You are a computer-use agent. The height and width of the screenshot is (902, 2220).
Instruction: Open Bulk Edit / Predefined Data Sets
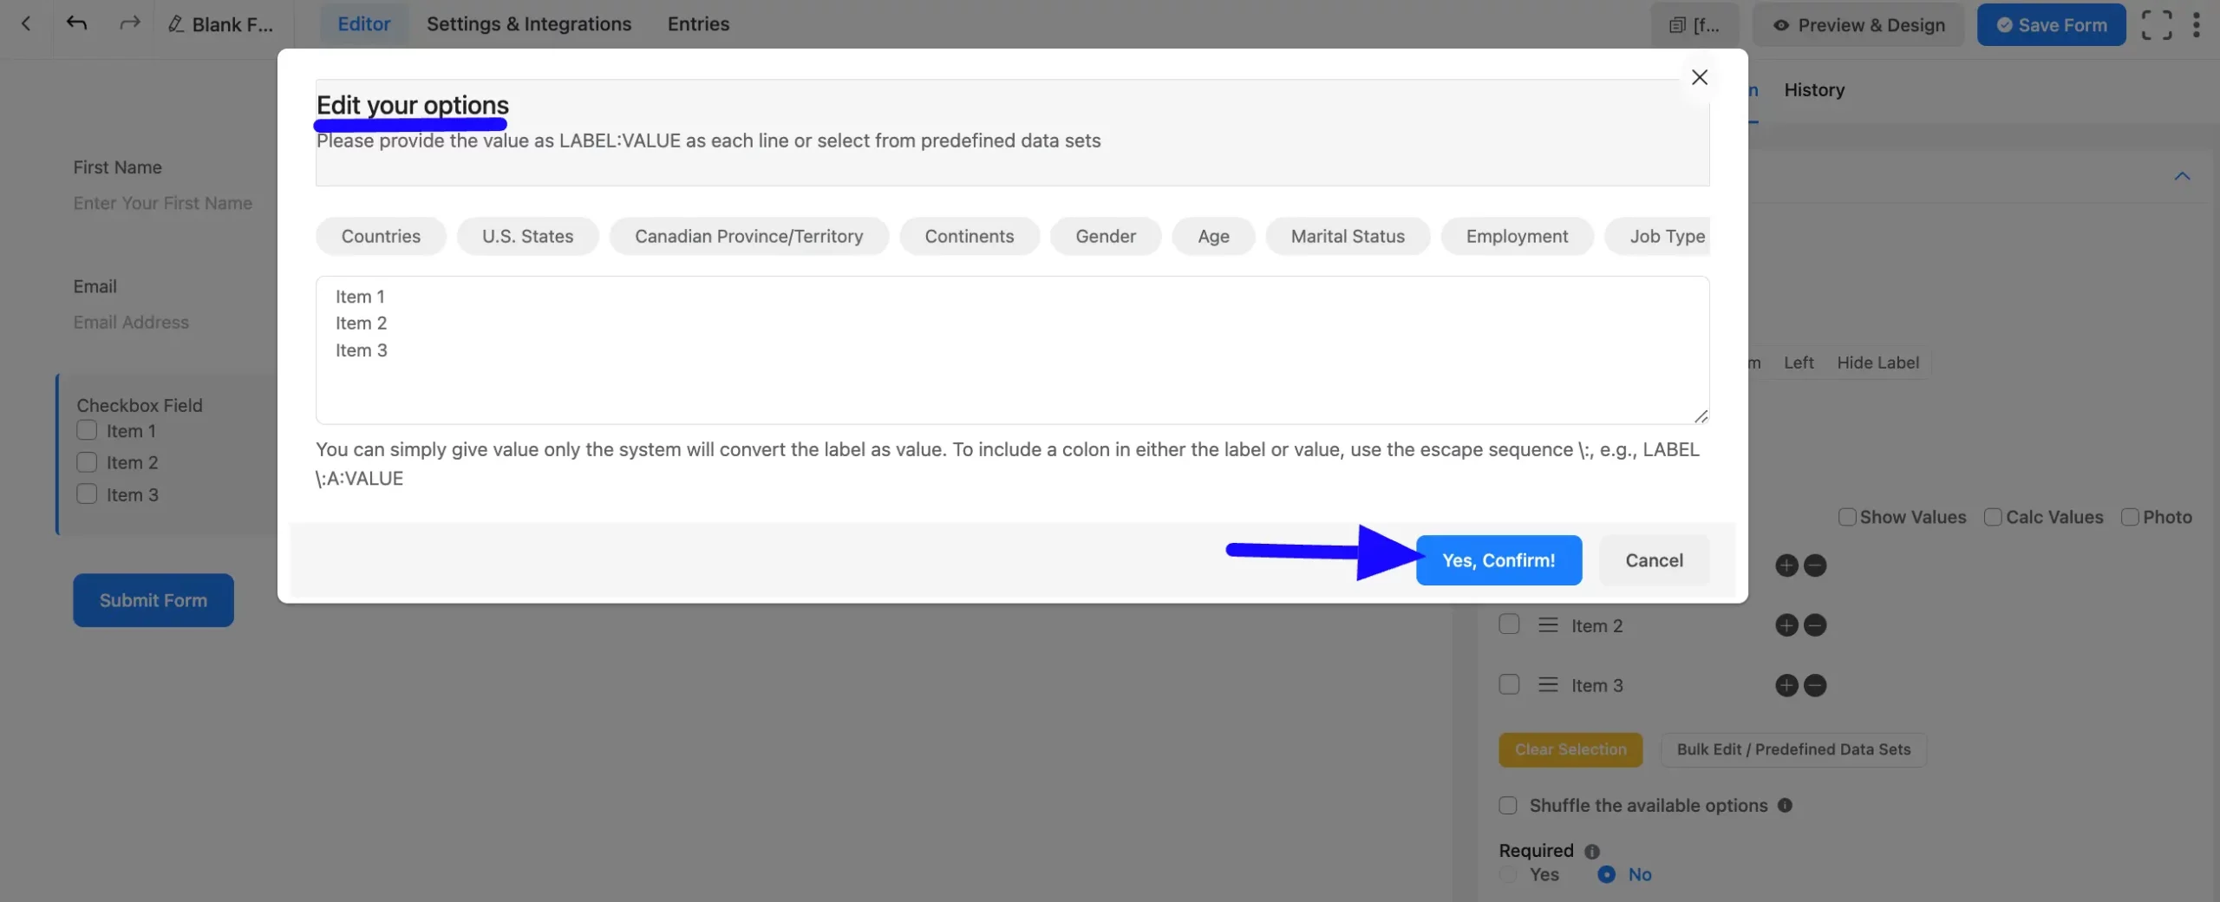1793,749
